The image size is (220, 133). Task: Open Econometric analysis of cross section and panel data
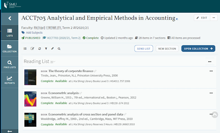(86, 114)
